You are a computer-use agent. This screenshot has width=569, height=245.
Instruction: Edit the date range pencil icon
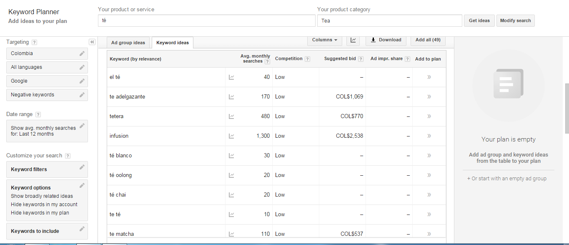82,126
